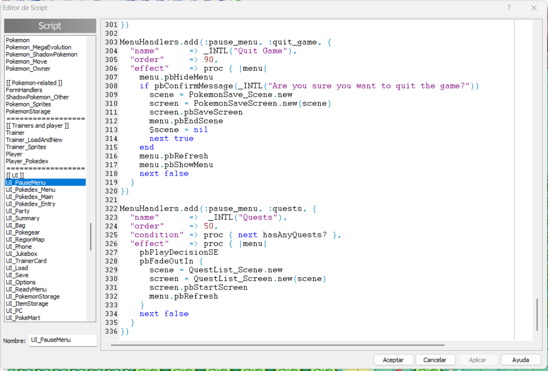Click the Cancelar button
Viewport: 548px width, 371px height.
click(x=435, y=360)
